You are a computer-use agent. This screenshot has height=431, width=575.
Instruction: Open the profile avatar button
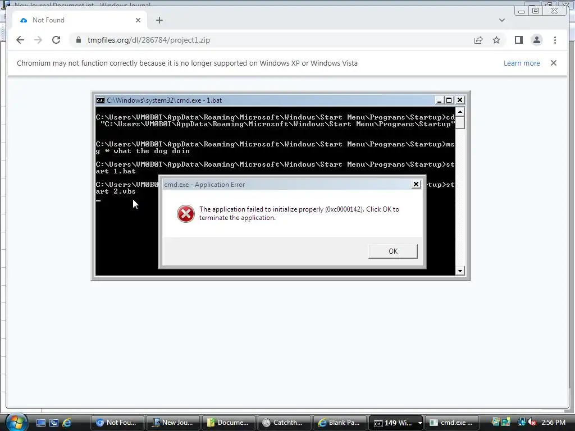coord(536,40)
